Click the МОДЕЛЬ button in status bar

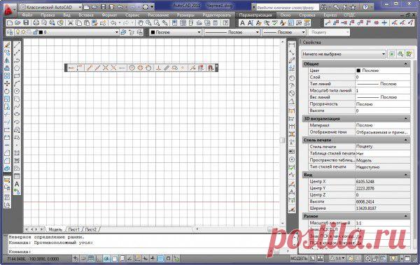coord(299,259)
